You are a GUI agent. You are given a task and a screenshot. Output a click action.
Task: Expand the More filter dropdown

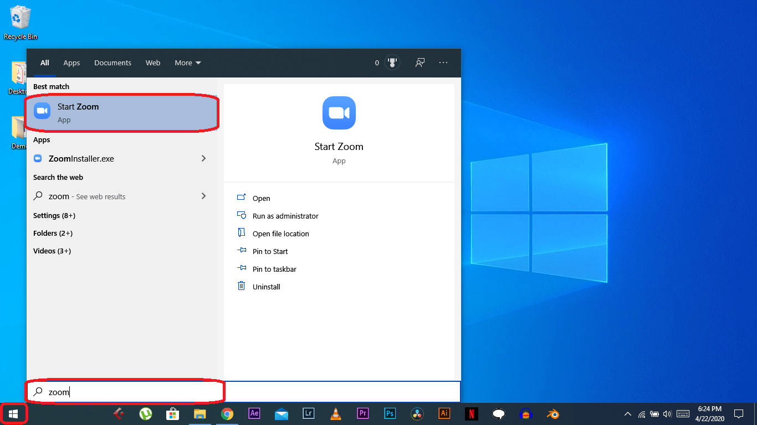pos(188,63)
